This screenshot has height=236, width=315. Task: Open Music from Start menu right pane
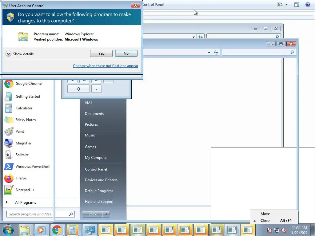pos(90,135)
